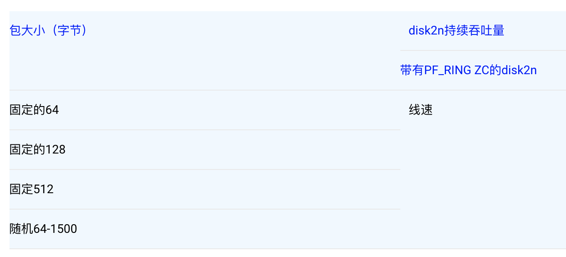
Task: Click the word 带有 starting the sub-header
Action: 412,70
